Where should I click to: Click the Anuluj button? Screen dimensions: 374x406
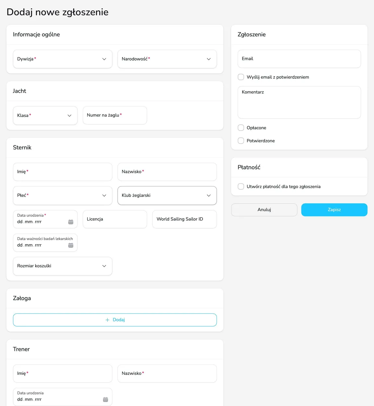point(264,210)
